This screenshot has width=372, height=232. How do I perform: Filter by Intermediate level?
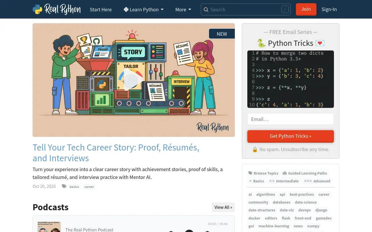coord(284,181)
